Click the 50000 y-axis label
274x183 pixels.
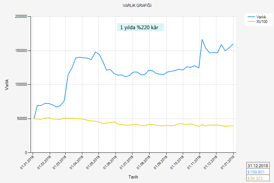click(x=22, y=119)
